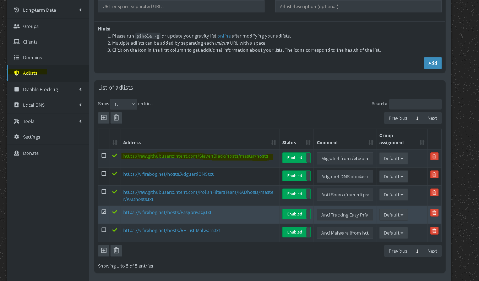Viewport: 479px width, 281px height.
Task: Click the select-all plus icon above table
Action: pyautogui.click(x=104, y=118)
